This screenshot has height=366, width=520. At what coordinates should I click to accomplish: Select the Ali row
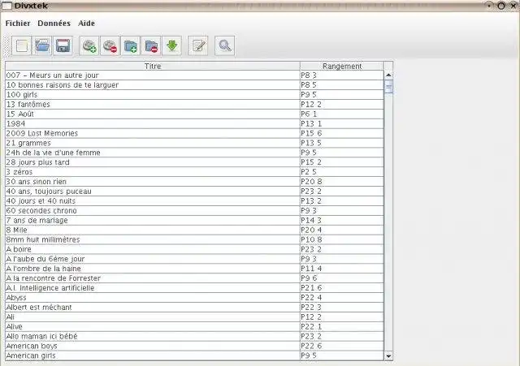tap(194, 316)
